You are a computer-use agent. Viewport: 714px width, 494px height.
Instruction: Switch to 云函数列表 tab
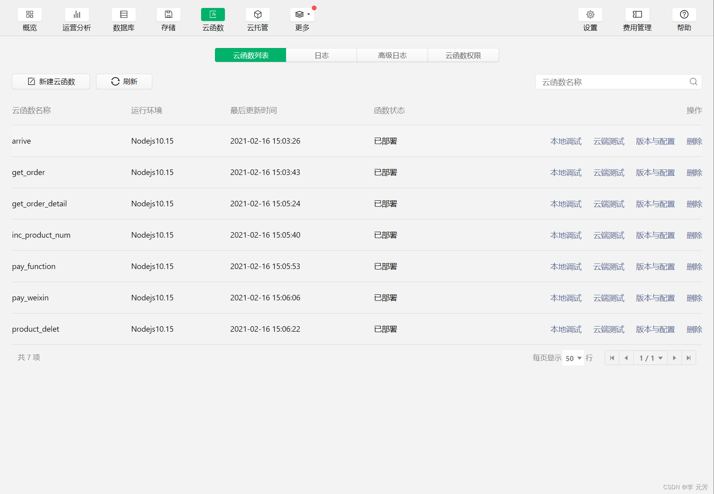click(251, 55)
